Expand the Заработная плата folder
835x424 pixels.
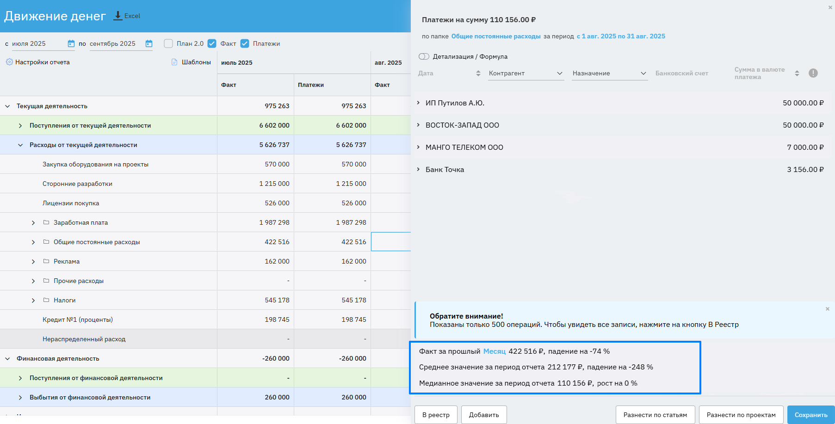[33, 223]
